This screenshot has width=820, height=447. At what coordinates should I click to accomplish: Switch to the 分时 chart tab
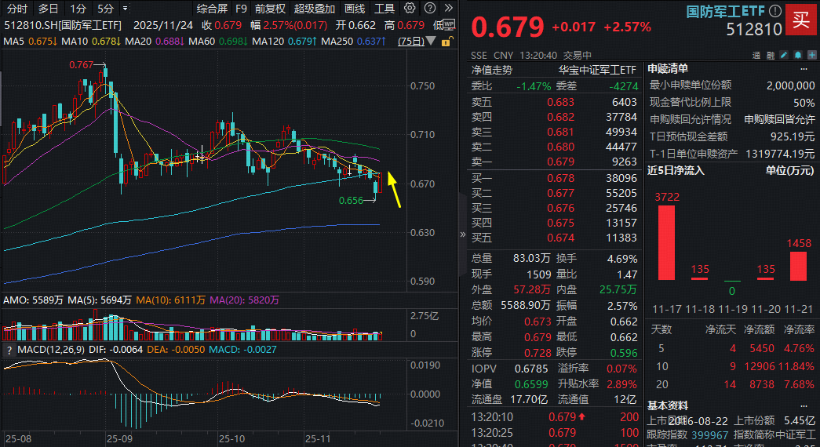coord(16,9)
